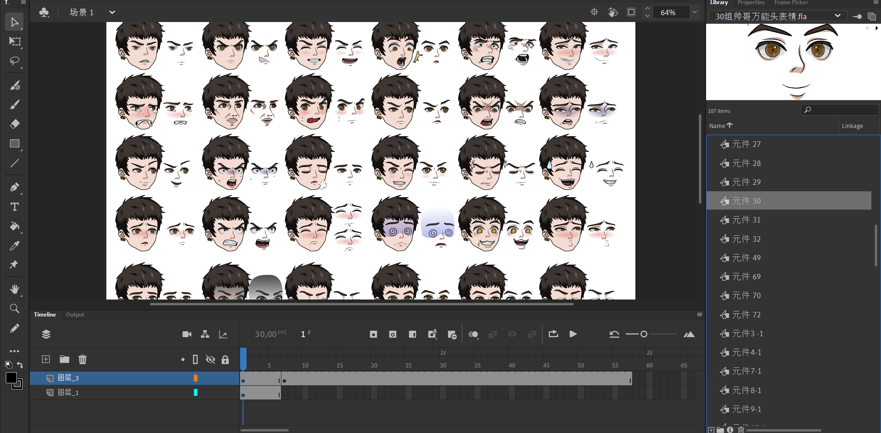The image size is (881, 433).
Task: Click the Add Camera icon in timeline
Action: (x=187, y=334)
